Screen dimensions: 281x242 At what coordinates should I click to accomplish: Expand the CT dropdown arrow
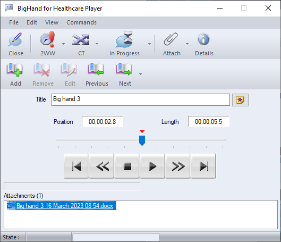click(97, 44)
